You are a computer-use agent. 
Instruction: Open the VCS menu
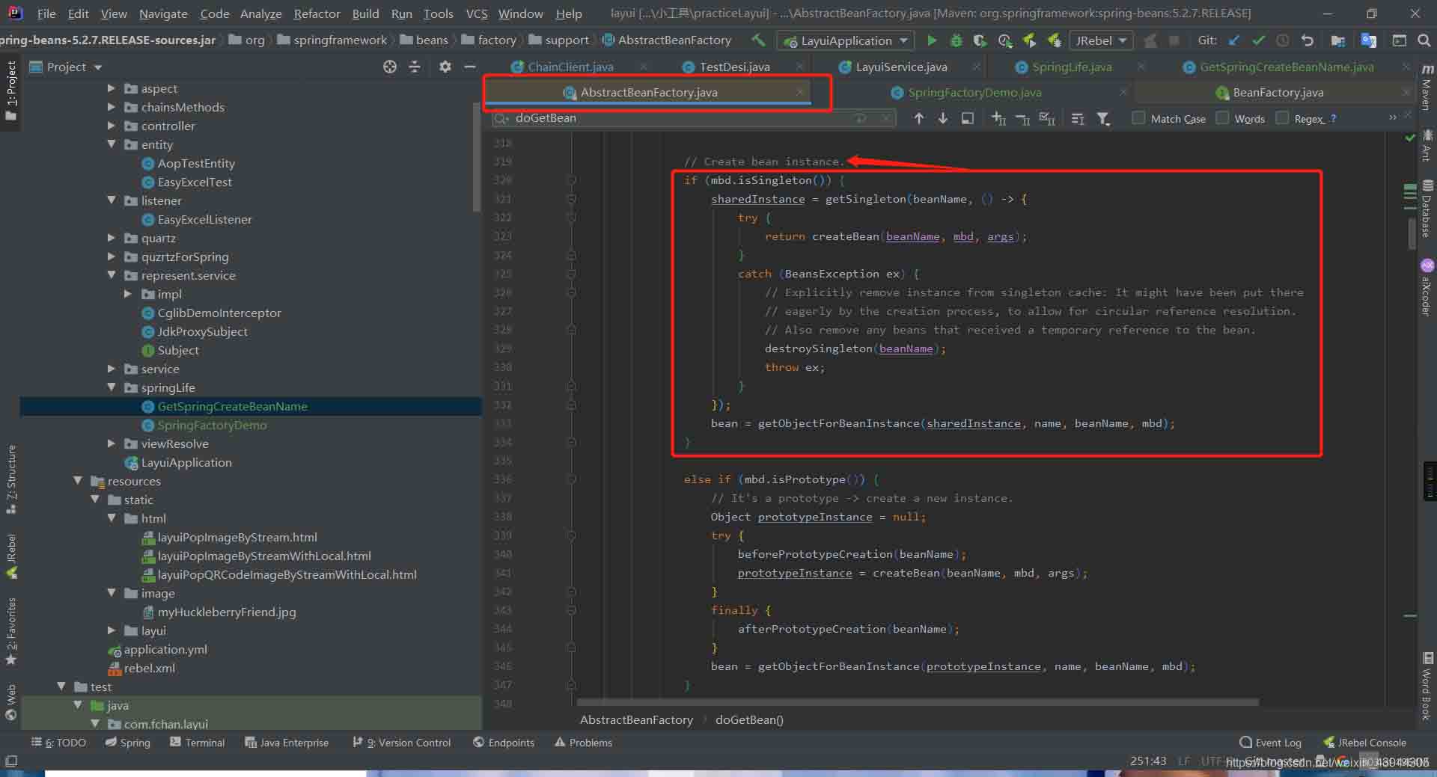(x=477, y=13)
